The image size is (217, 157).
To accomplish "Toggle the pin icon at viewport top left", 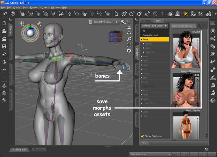I will click(x=39, y=24).
